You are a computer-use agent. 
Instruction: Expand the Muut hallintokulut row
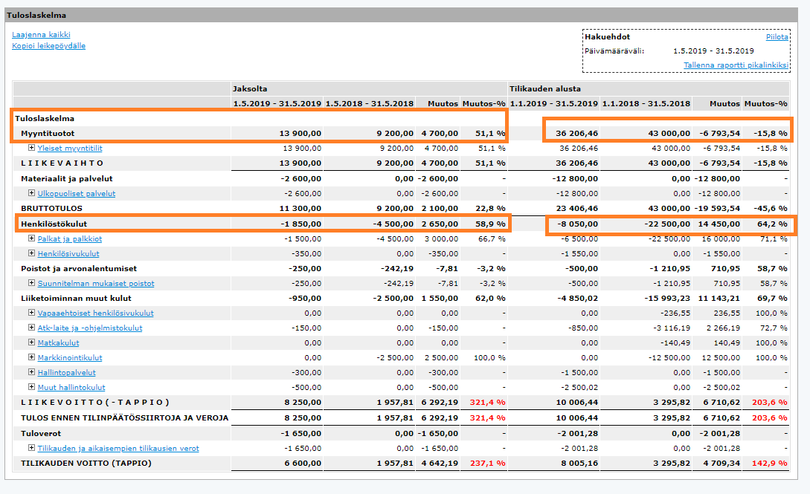(x=31, y=387)
